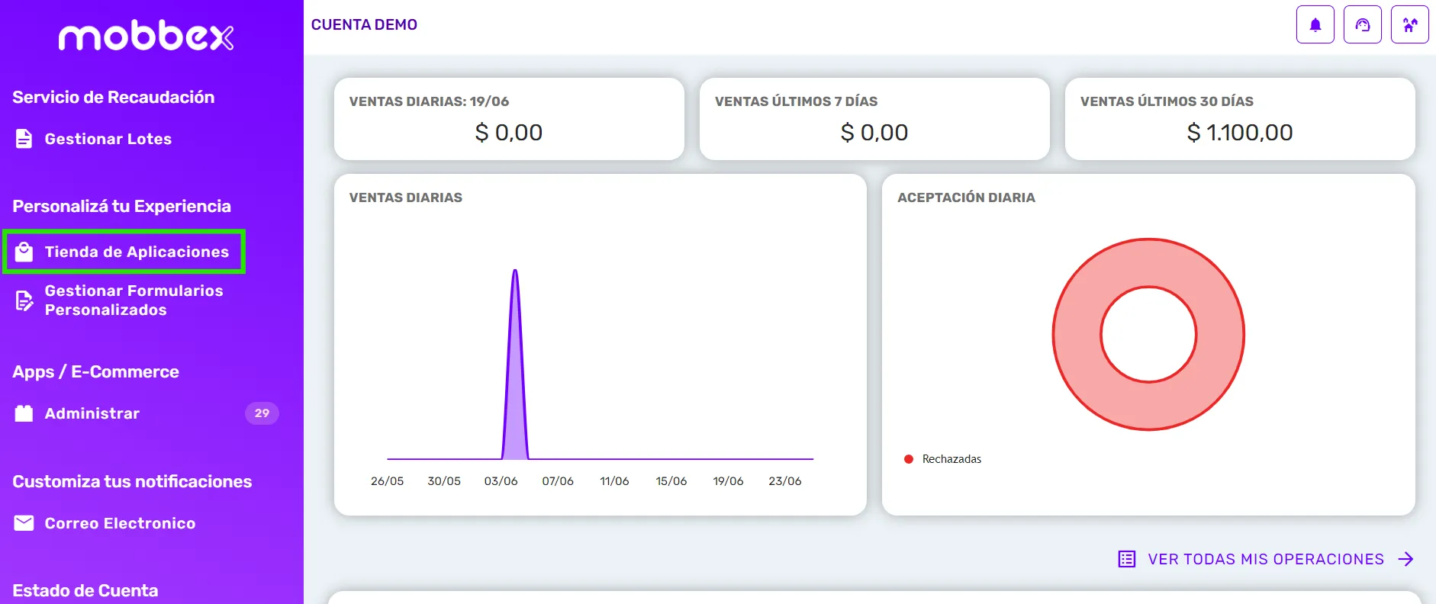Click the Gestionar Formularios edit icon
This screenshot has height=604, width=1436.
pyautogui.click(x=24, y=300)
